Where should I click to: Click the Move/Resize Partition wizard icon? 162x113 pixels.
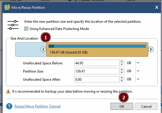coord(7,7)
